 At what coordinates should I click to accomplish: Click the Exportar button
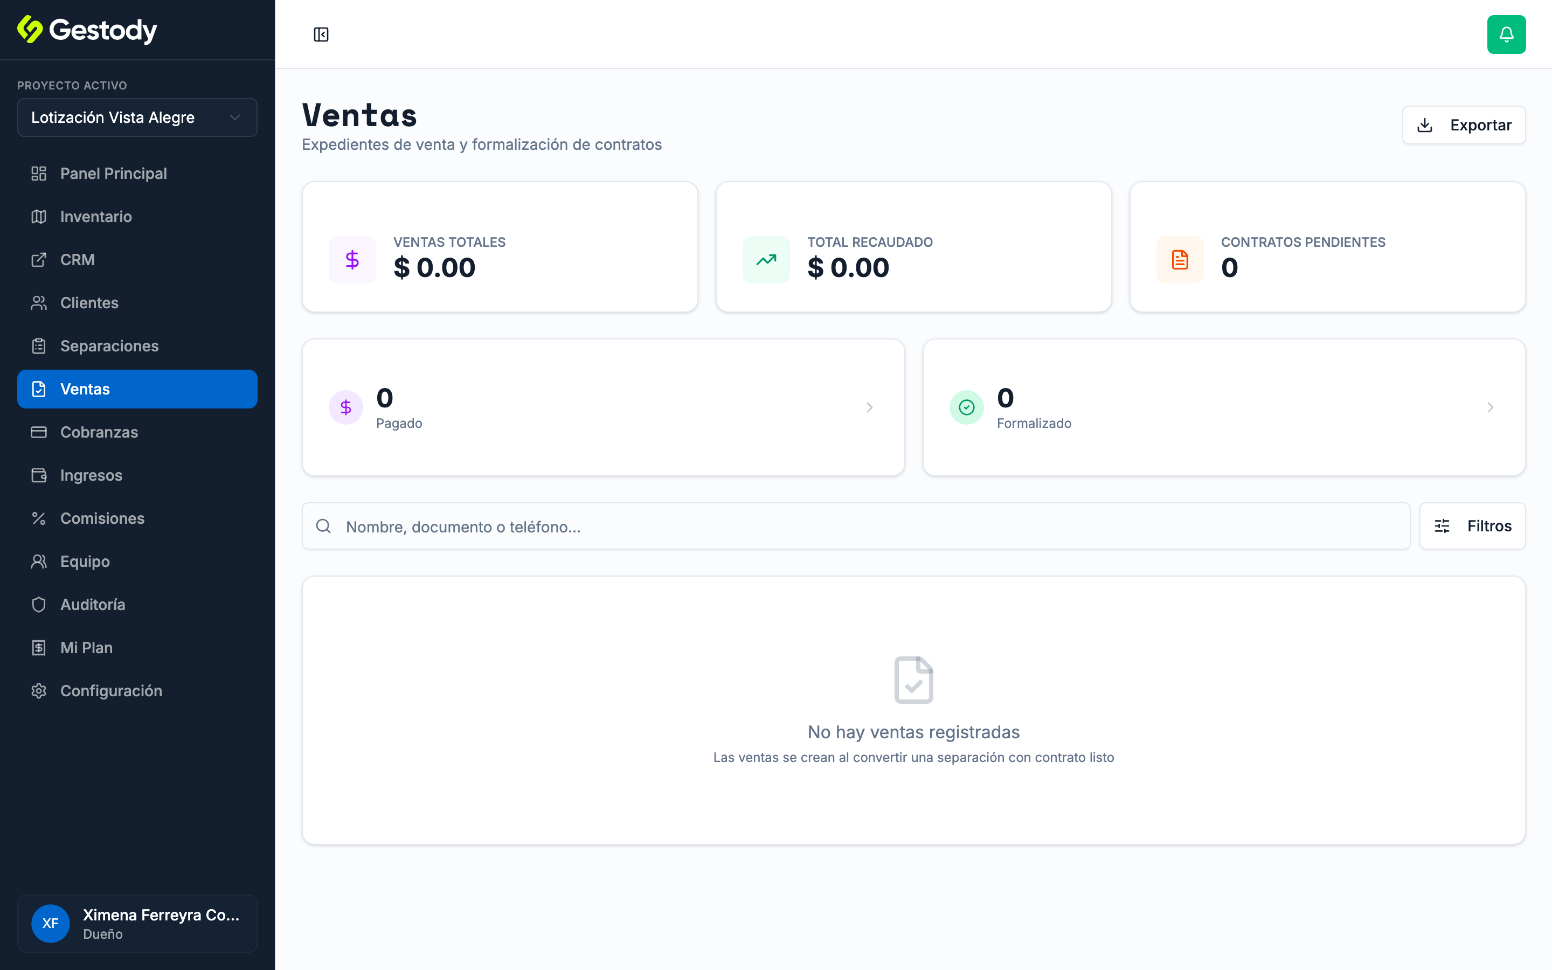click(1464, 125)
